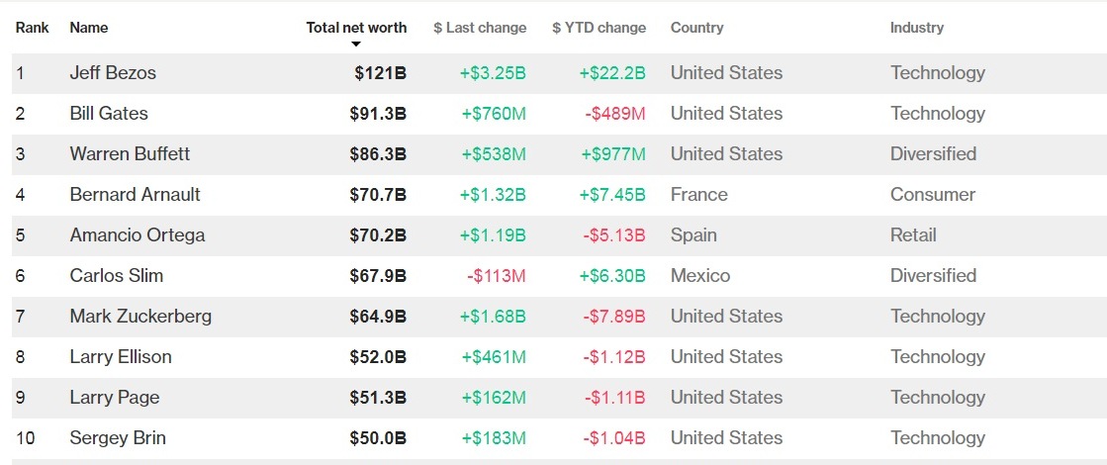Select Mark Zuckerberg row name

point(140,317)
